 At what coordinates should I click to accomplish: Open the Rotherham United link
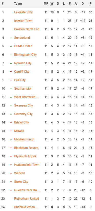coord(27,199)
